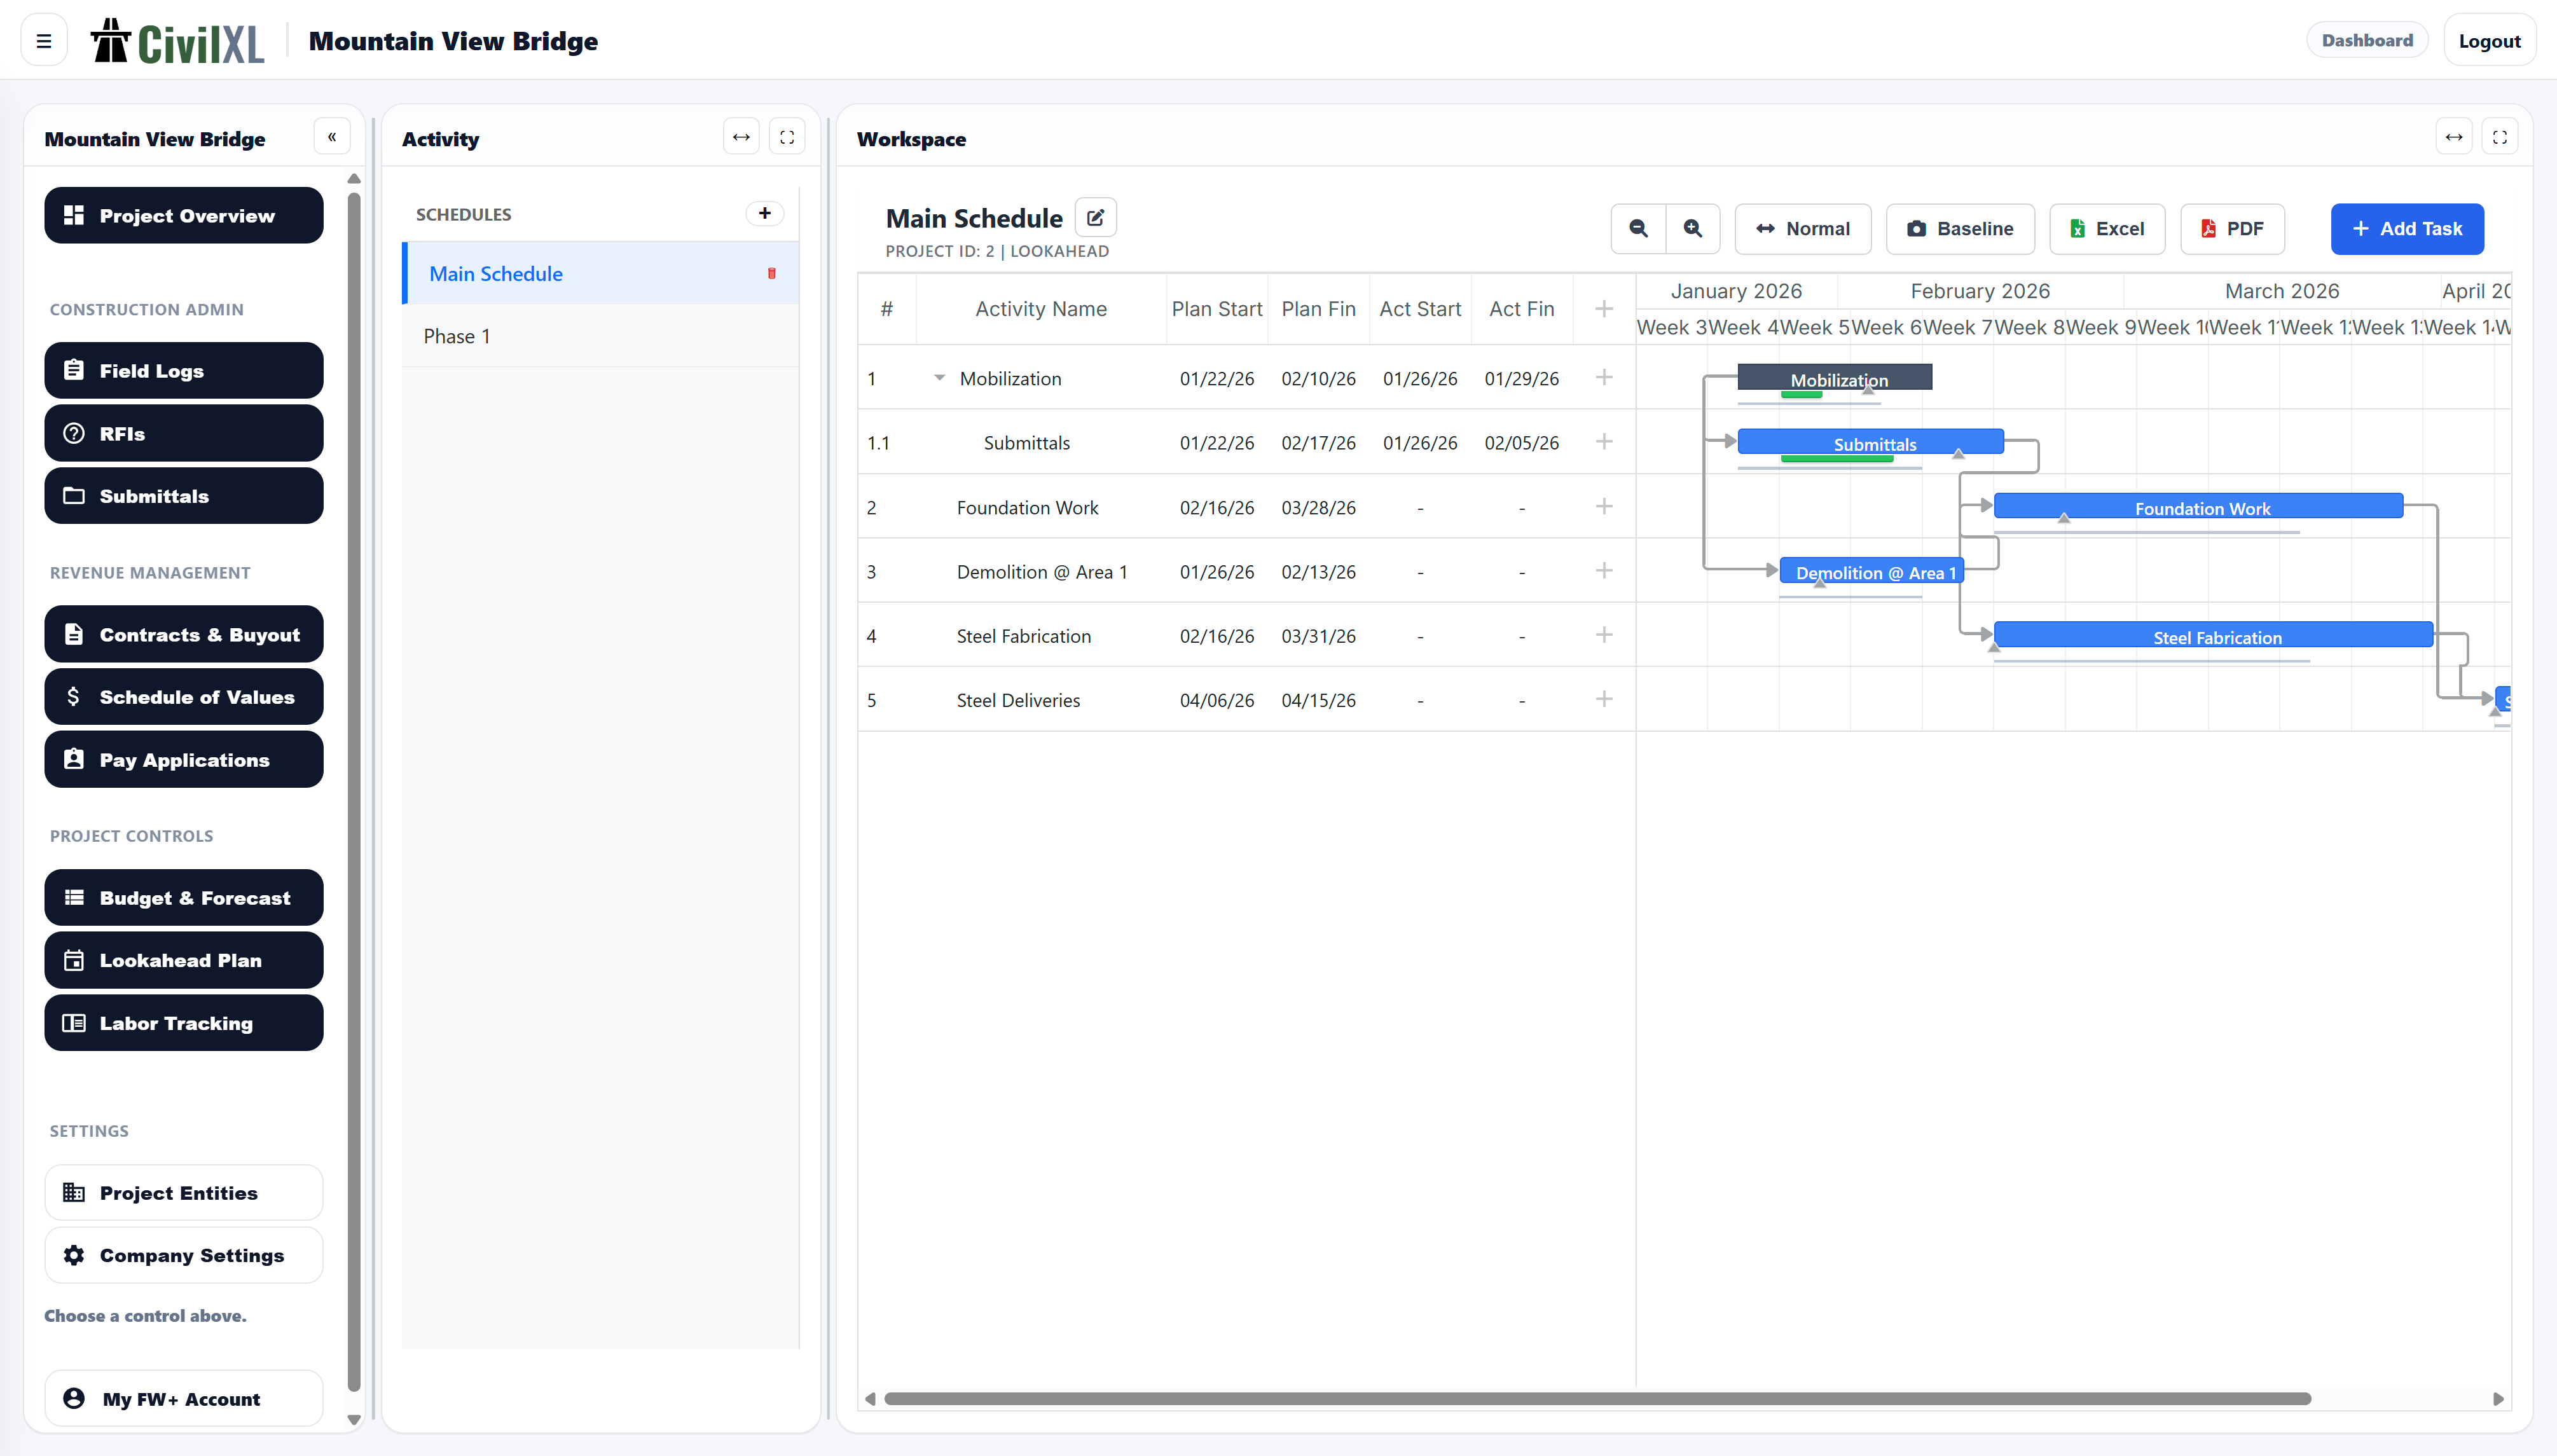Click the zoom in magnifier icon
2557x1456 pixels.
[1692, 229]
